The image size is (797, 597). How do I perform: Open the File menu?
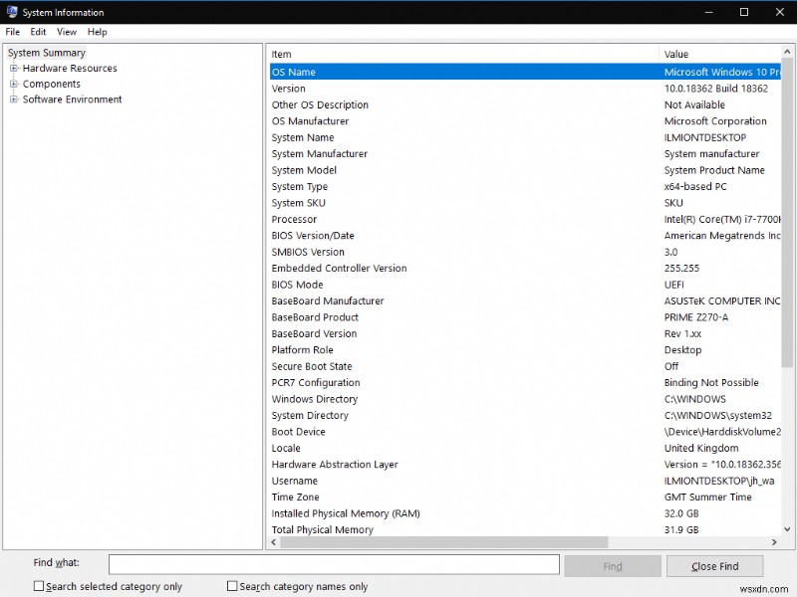pos(12,31)
